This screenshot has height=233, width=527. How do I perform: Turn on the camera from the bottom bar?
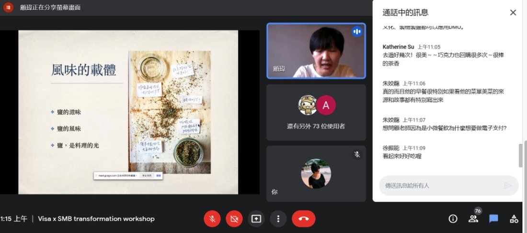pyautogui.click(x=234, y=219)
